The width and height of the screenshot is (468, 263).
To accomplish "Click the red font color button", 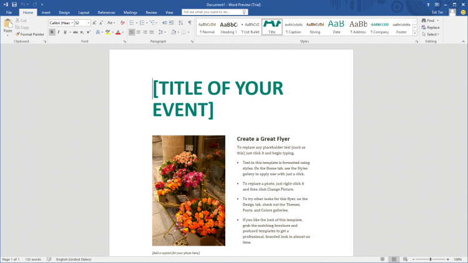I will coord(118,32).
